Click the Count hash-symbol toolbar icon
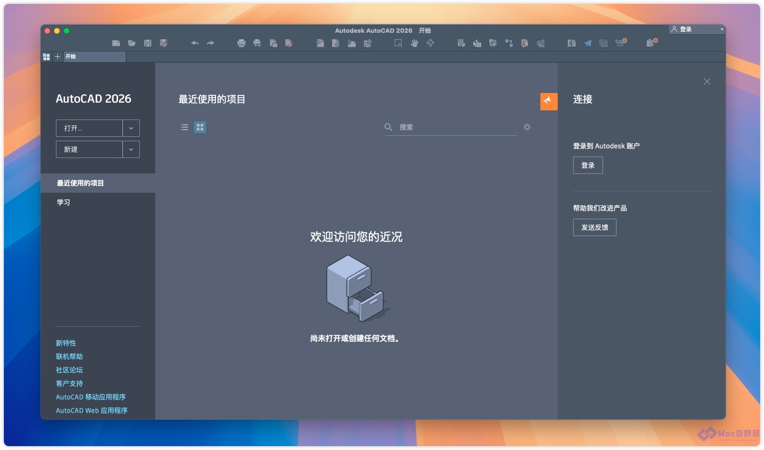The height and width of the screenshot is (450, 764). [541, 43]
